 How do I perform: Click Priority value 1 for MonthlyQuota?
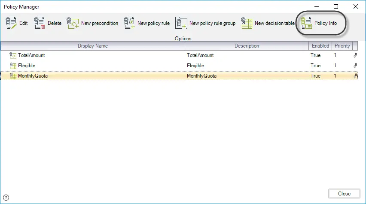(335, 76)
